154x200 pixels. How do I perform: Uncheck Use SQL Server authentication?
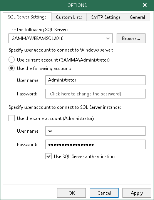49,156
